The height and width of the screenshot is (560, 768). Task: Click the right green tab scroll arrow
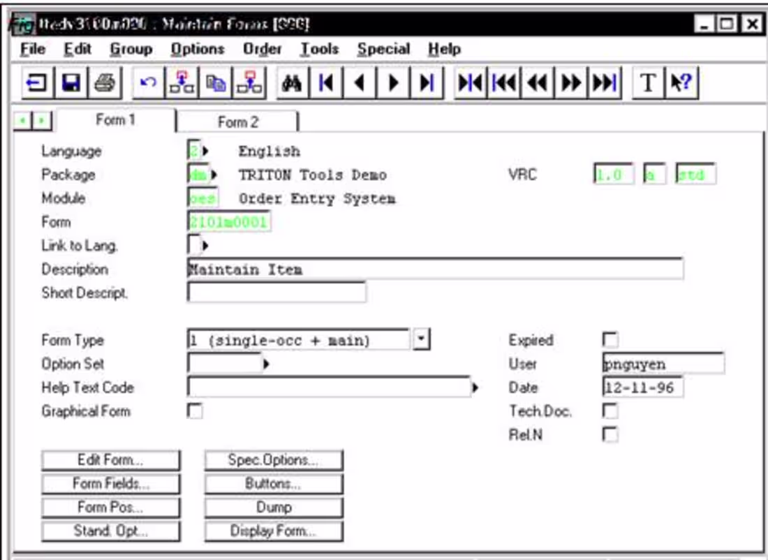pos(42,120)
